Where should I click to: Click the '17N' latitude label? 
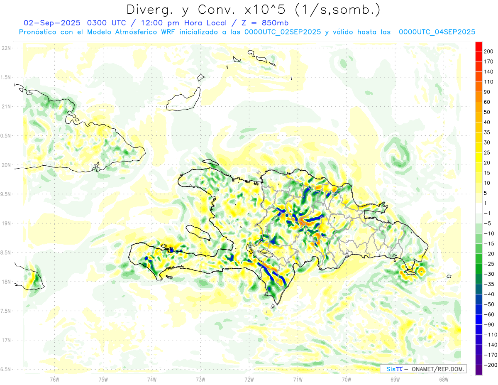[6, 340]
